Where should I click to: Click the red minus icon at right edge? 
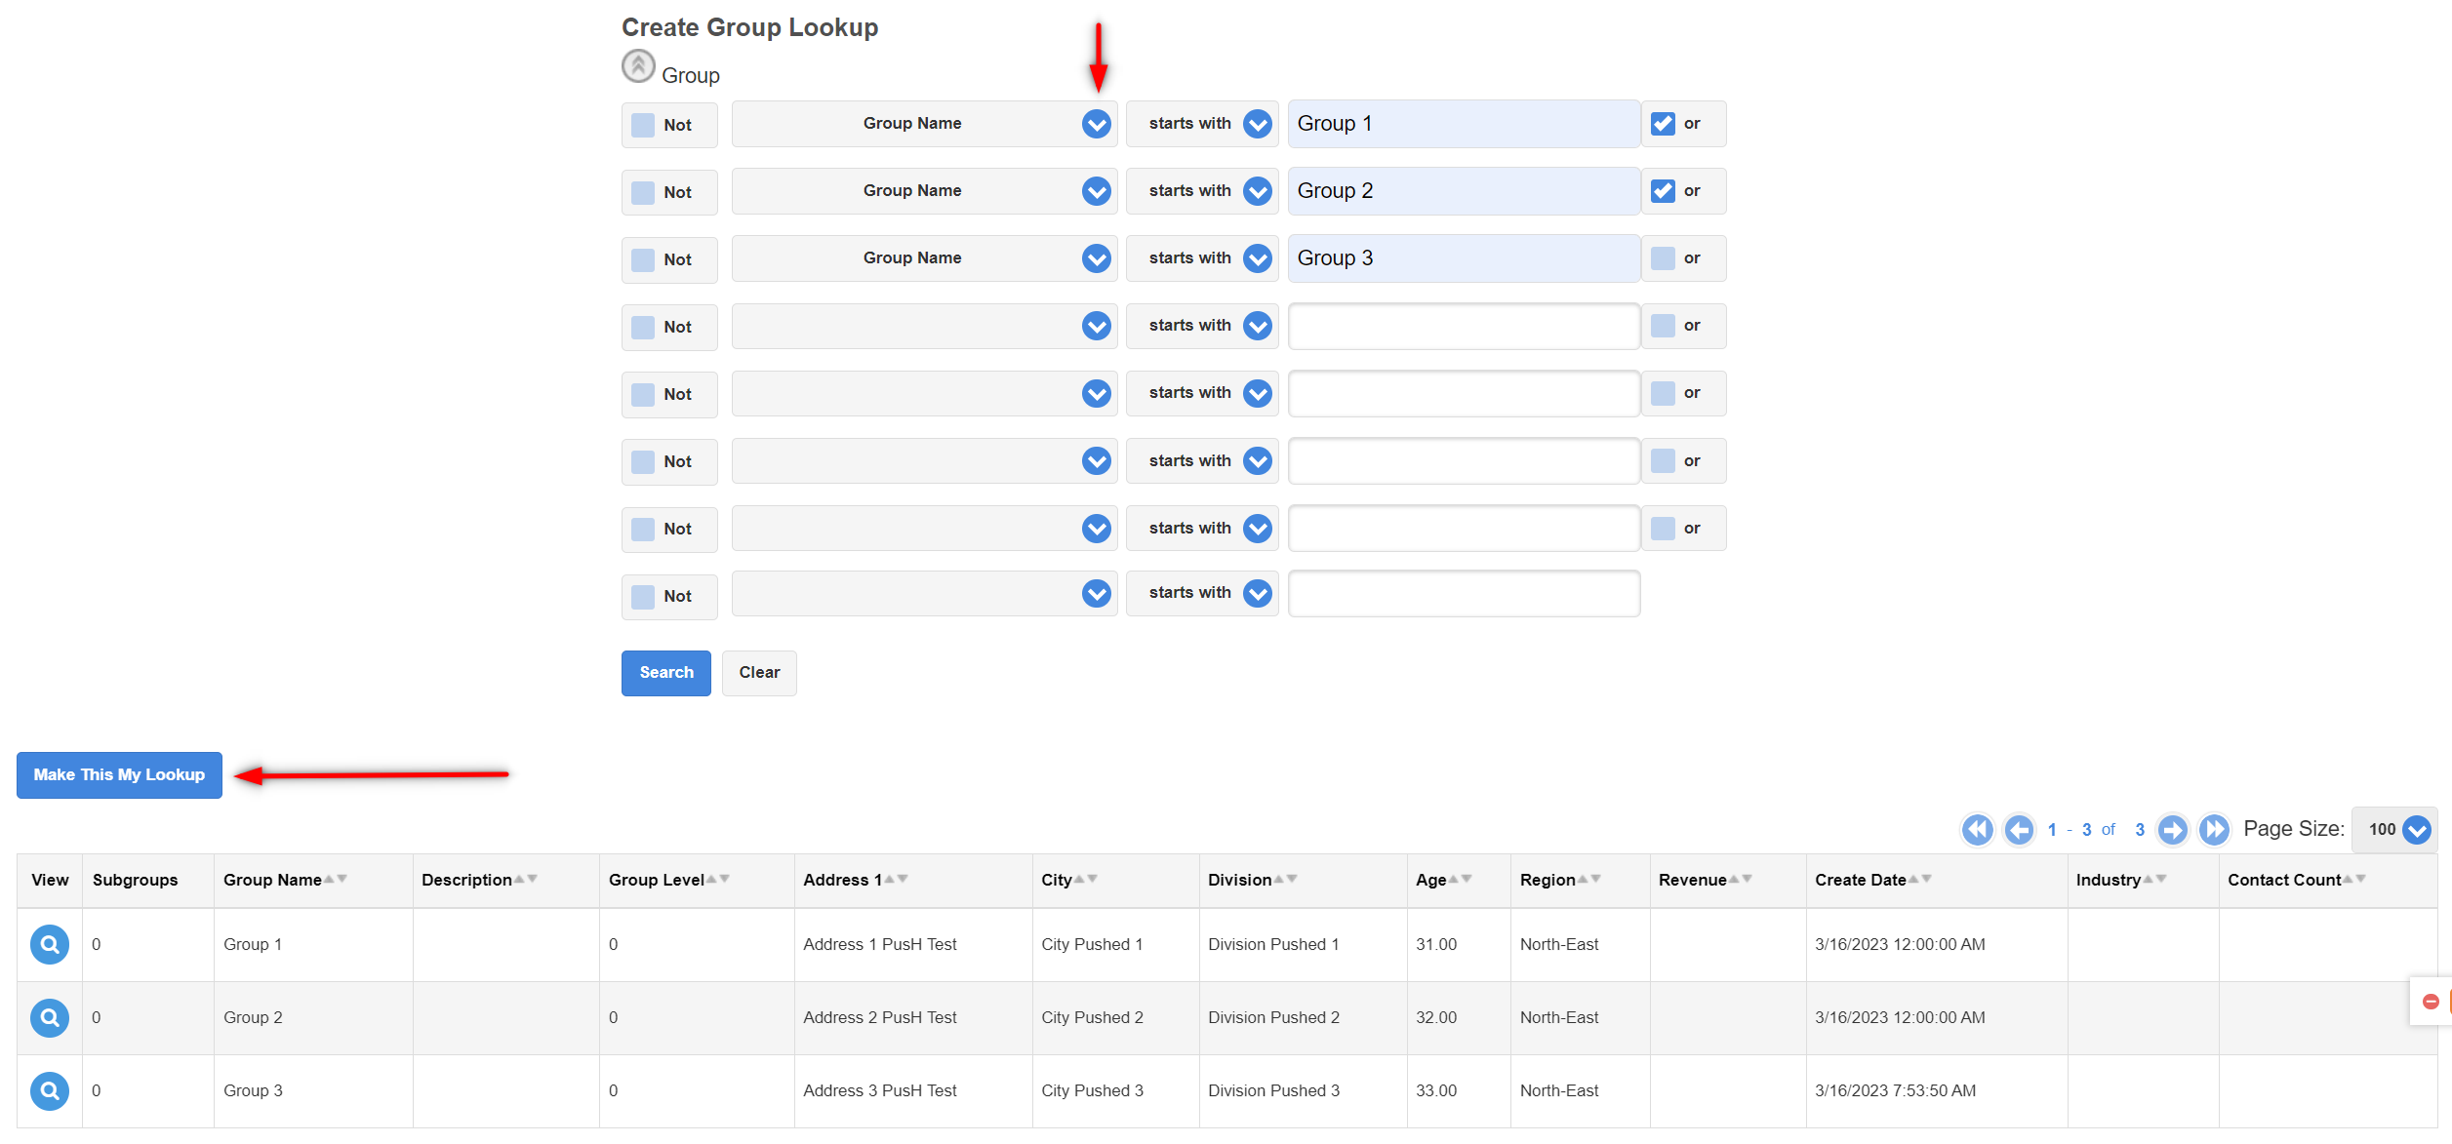2431,1002
